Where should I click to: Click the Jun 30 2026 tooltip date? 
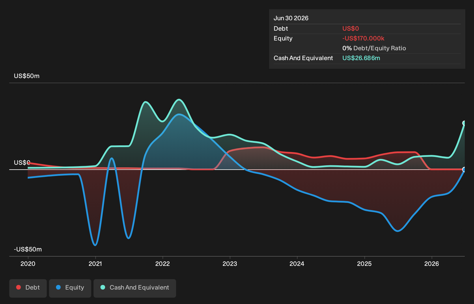point(291,18)
